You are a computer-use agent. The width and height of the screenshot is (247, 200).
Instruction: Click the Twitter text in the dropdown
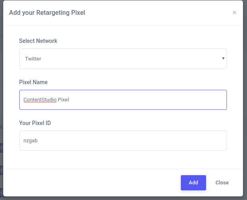click(x=33, y=59)
